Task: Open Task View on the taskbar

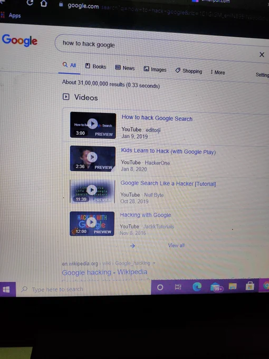Action: tap(178, 287)
